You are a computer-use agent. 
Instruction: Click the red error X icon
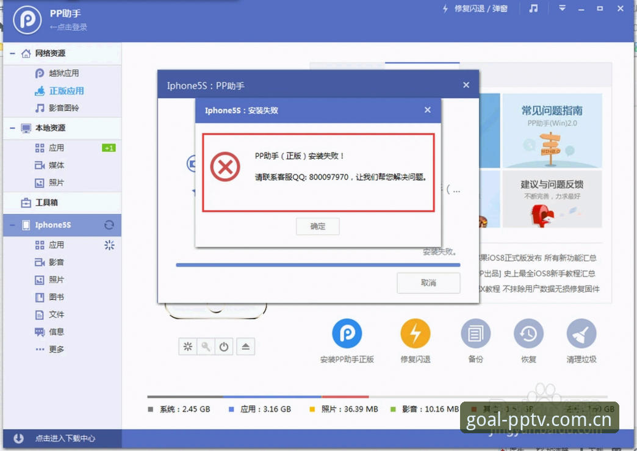click(x=225, y=167)
